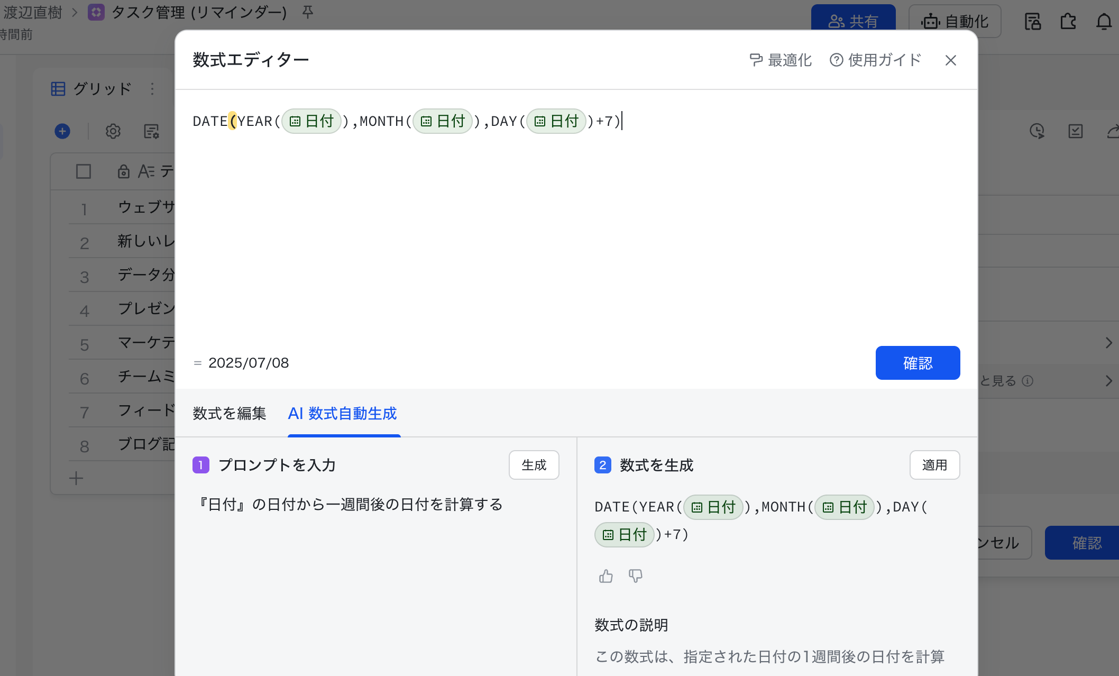
Task: Unpin the タスク管理 pin icon
Action: click(308, 12)
